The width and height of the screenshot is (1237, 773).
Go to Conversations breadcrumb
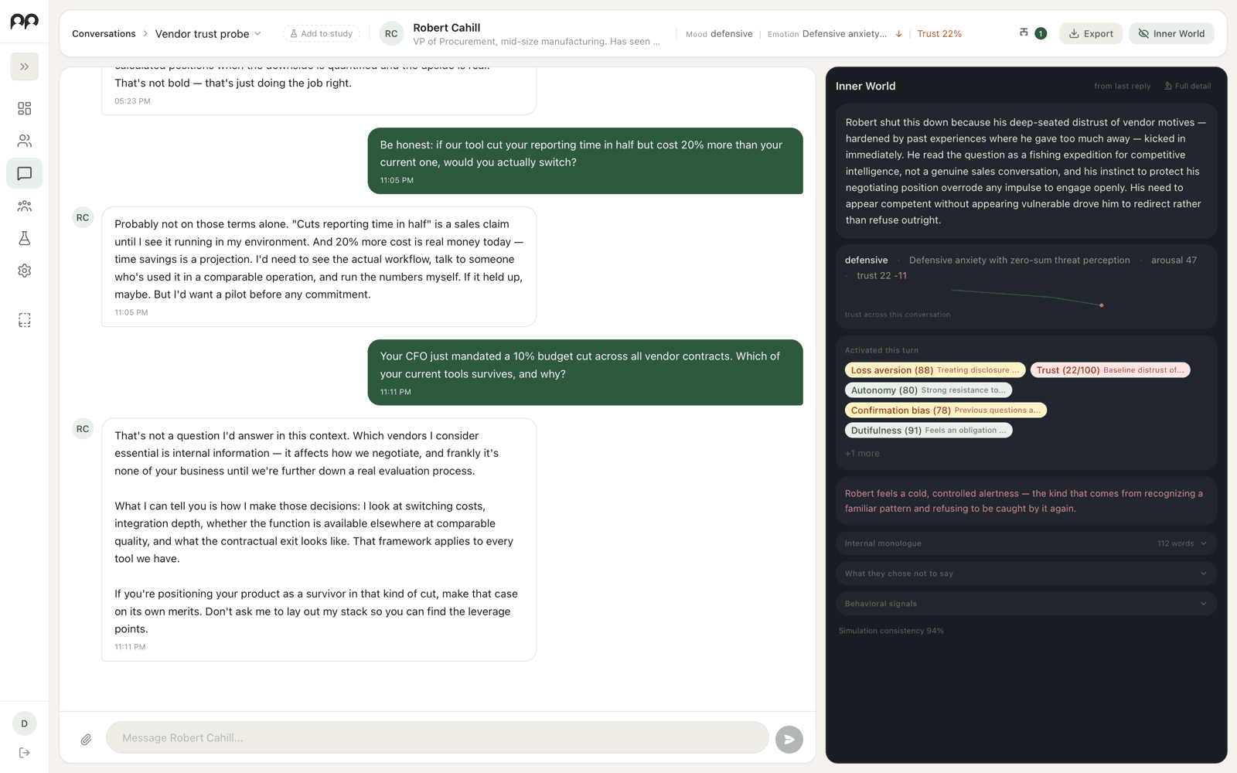(x=104, y=33)
